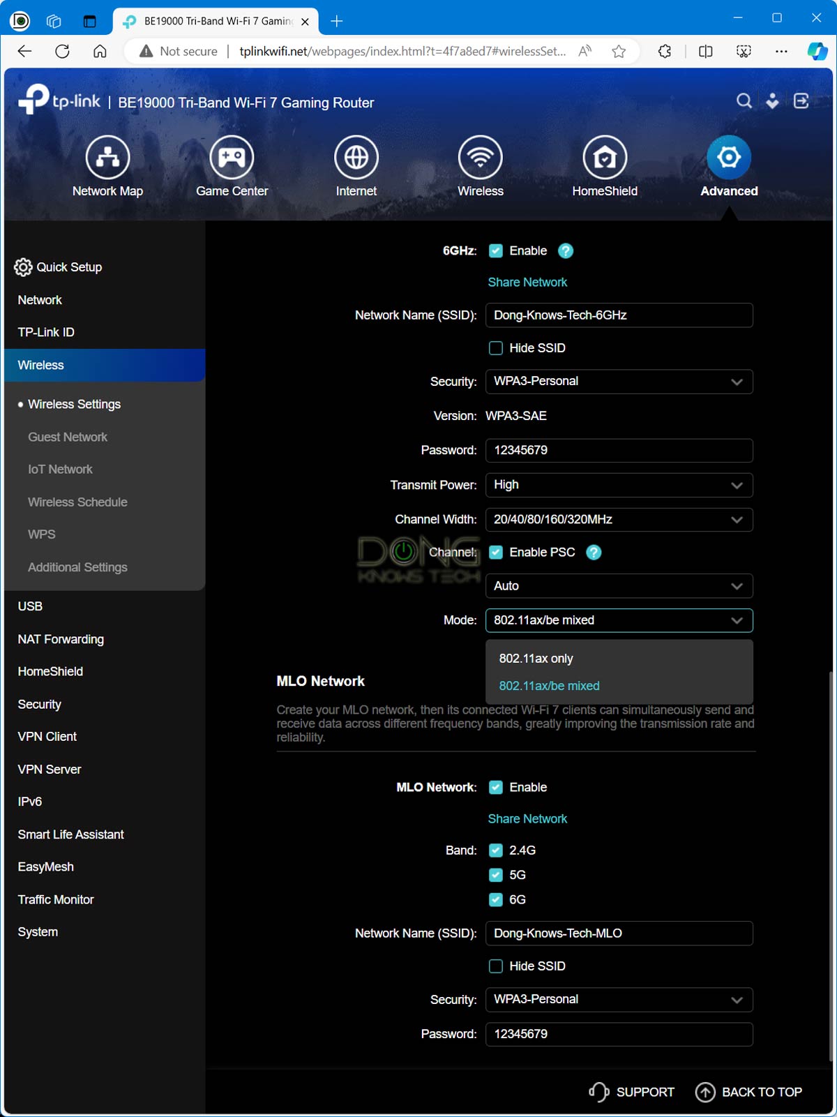Click the 6GHz Network Name SSID field

pyautogui.click(x=619, y=315)
